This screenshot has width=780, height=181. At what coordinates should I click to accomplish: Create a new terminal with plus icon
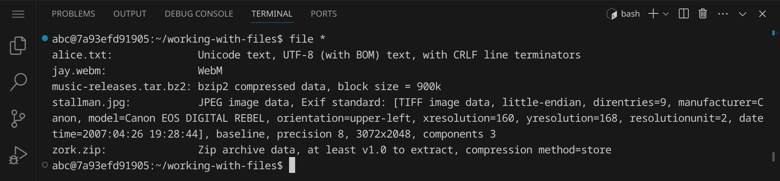coord(653,14)
